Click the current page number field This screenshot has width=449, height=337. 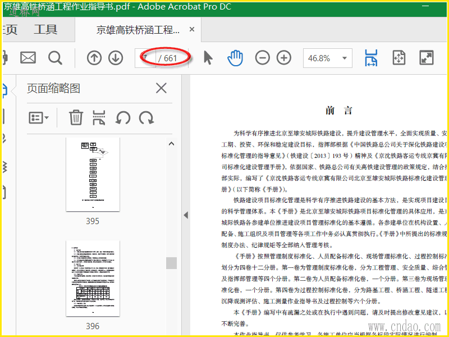pyautogui.click(x=145, y=58)
